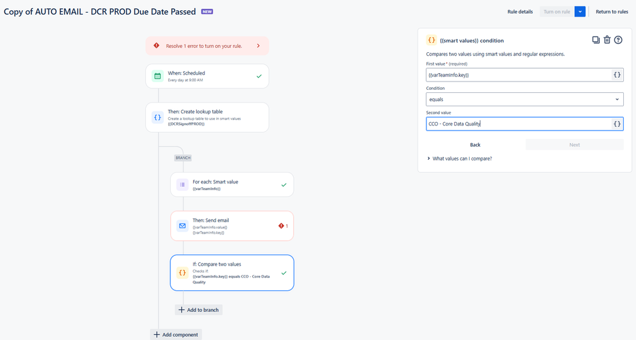
Task: Click the Create lookup table braces icon
Action: pyautogui.click(x=157, y=118)
